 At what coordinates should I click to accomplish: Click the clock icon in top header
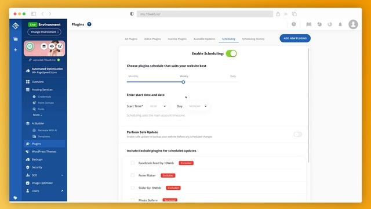coord(294,24)
